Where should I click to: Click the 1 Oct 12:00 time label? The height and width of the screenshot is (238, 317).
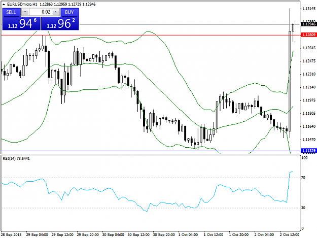click(214, 234)
